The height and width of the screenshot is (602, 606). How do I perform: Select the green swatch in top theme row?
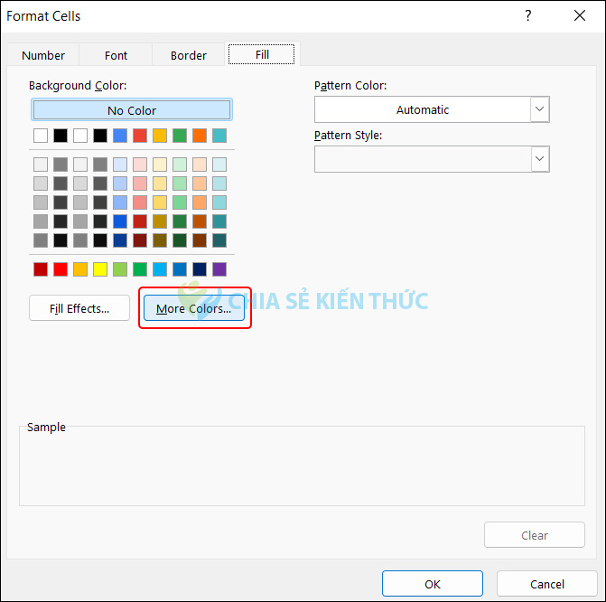[180, 136]
